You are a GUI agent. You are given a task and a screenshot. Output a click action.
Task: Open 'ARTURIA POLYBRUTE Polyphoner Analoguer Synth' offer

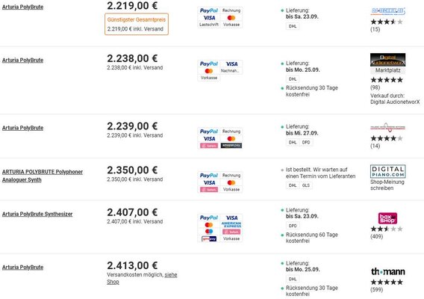[x=43, y=176]
